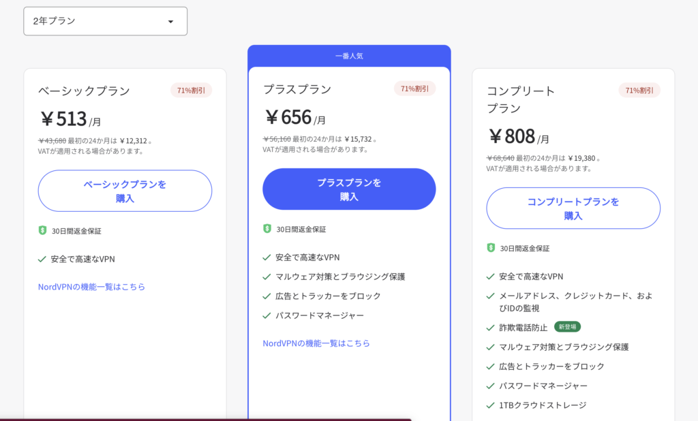Click the 新登場 badge next to 詐欺電話防止

[568, 326]
